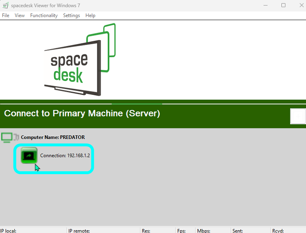
Task: Open the Functionality menu
Action: coord(44,16)
